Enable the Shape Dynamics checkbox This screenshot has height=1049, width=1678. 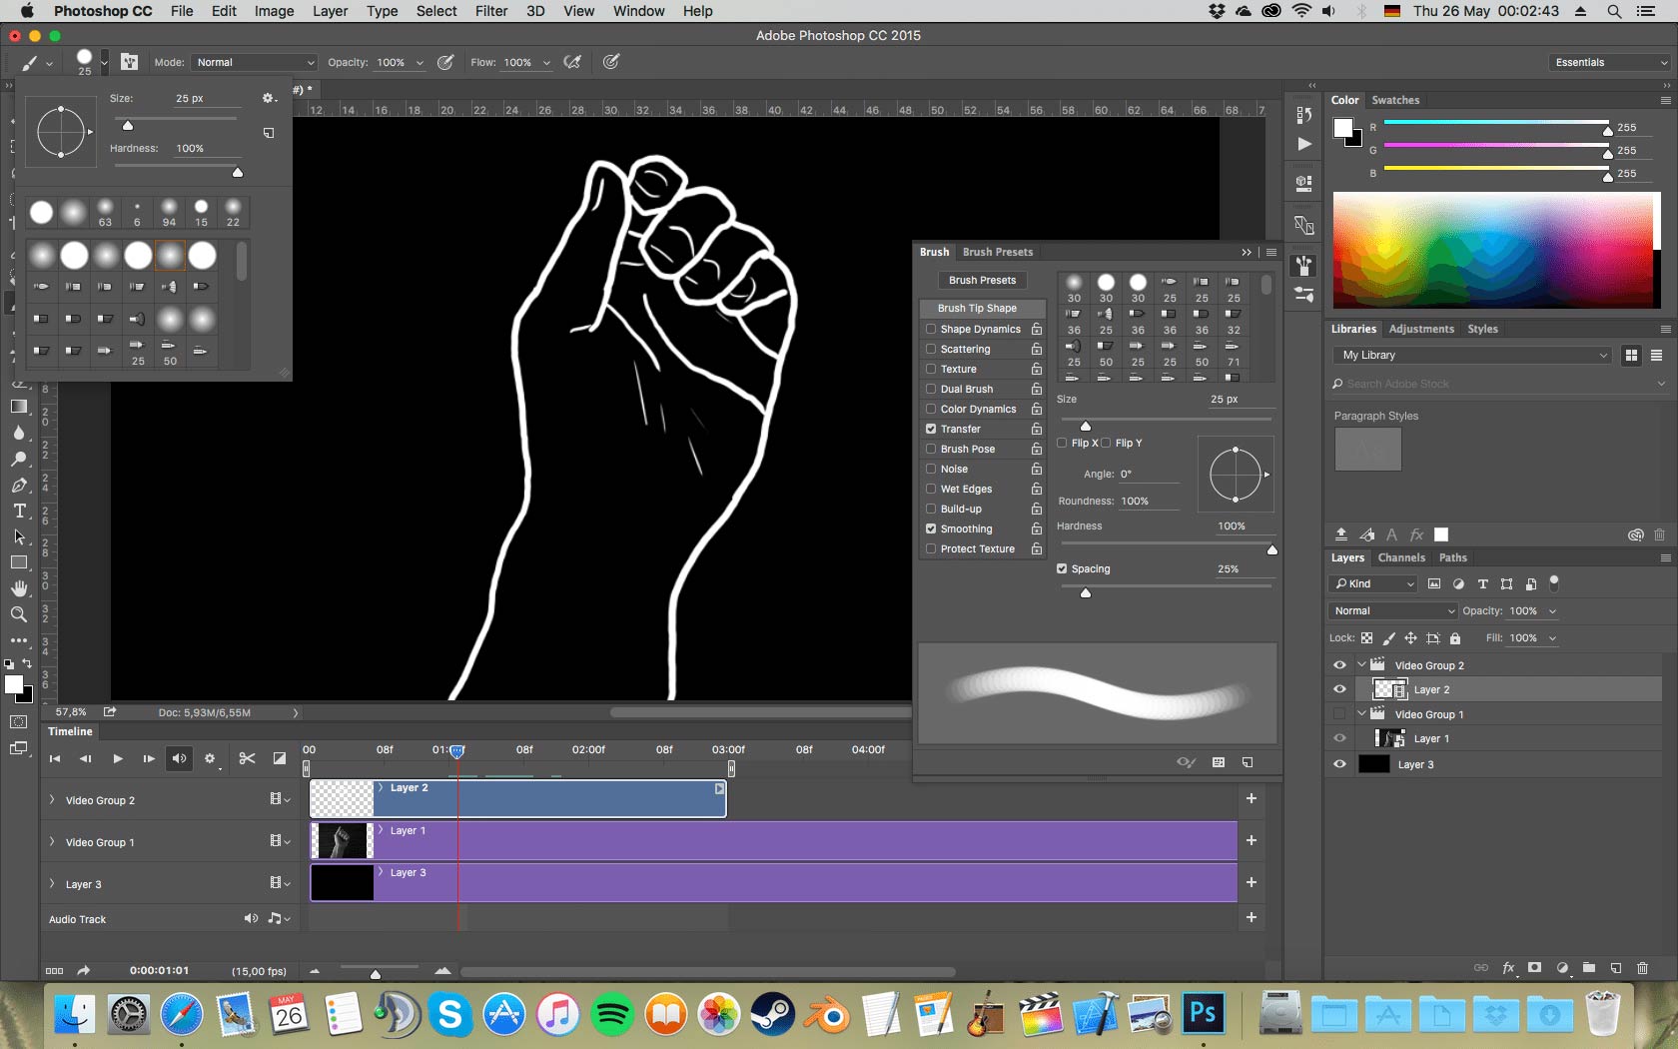coord(931,329)
